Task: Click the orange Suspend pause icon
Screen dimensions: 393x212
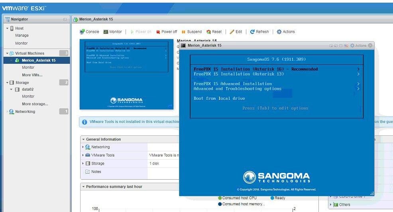Action: 183,32
